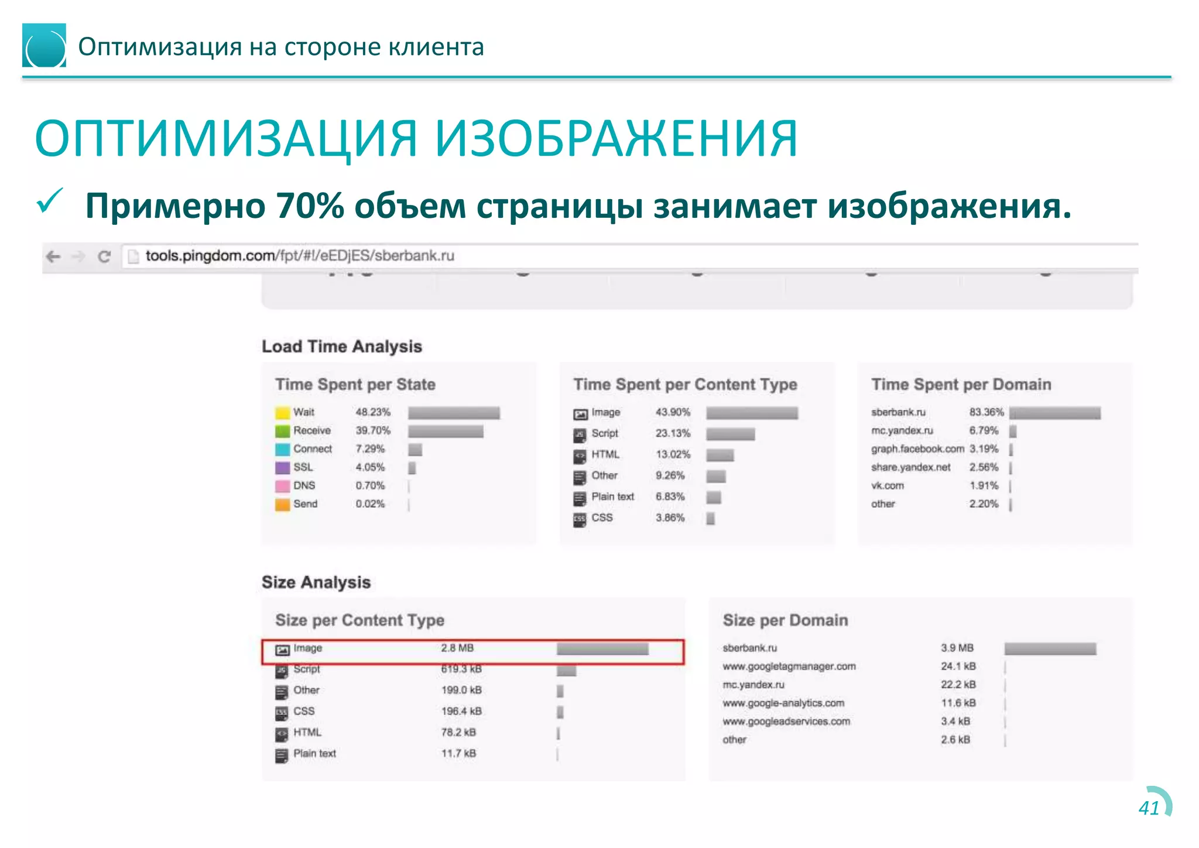
Task: Click the Other icon in Size per Content Type
Action: pos(282,692)
